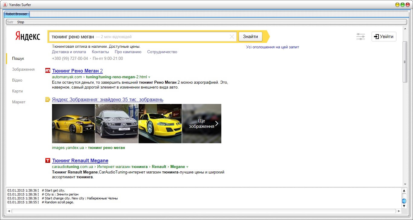Viewport: 413px width, 220px height.
Task: Click the caraudiotuning red T favicon
Action: point(47,160)
